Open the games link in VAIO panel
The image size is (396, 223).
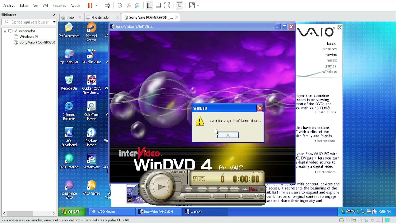click(x=331, y=66)
